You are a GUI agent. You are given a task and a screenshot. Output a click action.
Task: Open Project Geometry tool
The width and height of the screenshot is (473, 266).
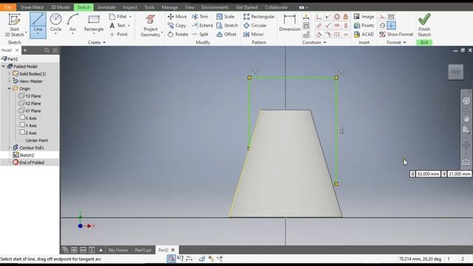150,26
